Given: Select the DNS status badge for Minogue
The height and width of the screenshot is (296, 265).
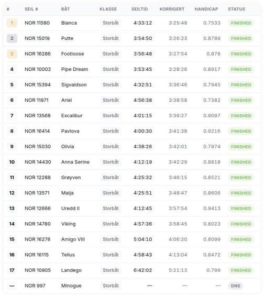Looking at the screenshot, I should (236, 286).
